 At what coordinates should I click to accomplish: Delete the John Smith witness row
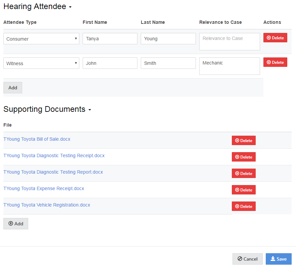point(275,62)
